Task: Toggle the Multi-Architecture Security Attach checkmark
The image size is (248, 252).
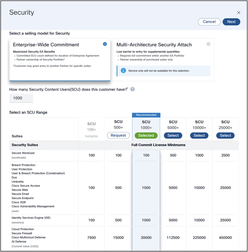Action: 208,44
